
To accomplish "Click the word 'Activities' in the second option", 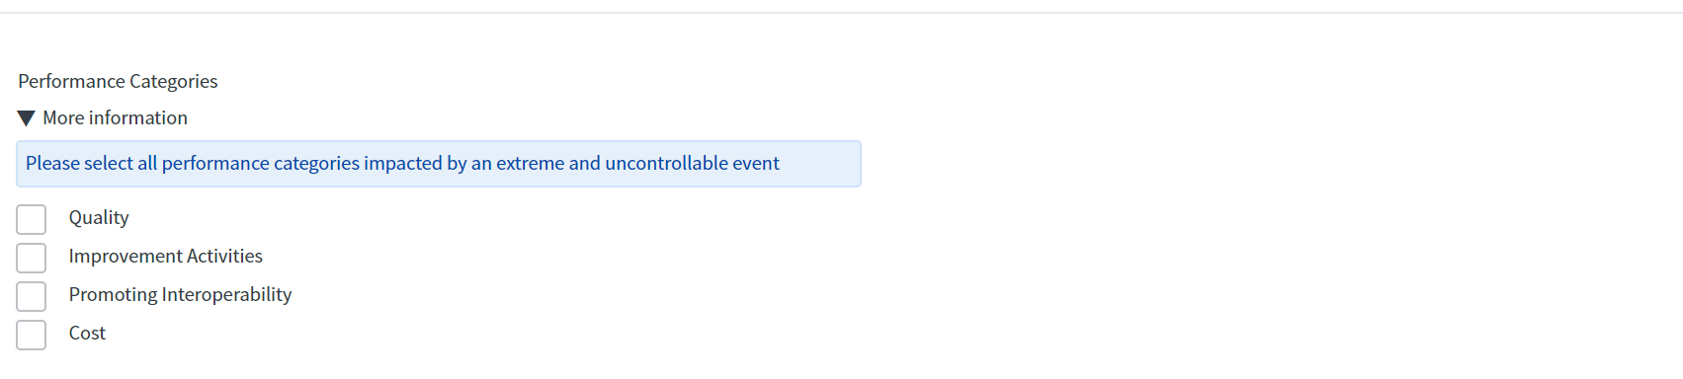I will click(x=224, y=256).
